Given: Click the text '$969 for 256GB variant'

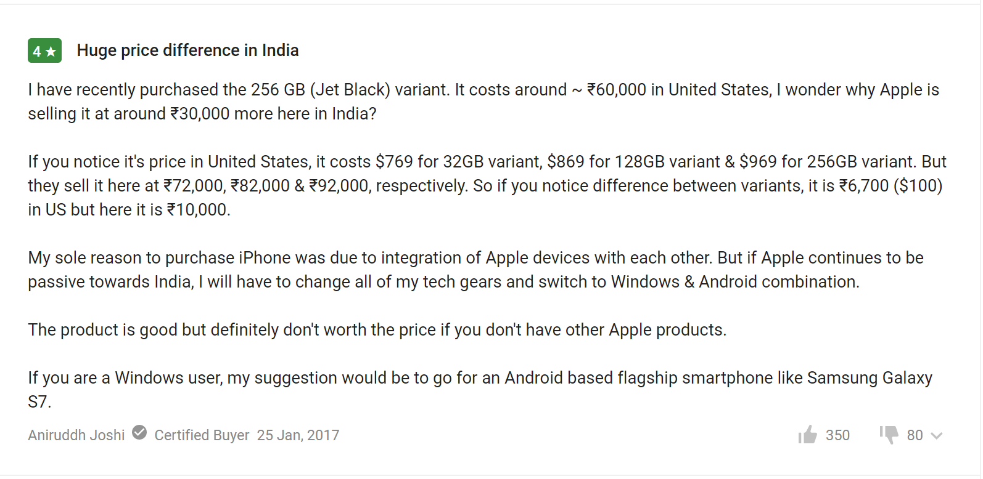Looking at the screenshot, I should [x=828, y=162].
